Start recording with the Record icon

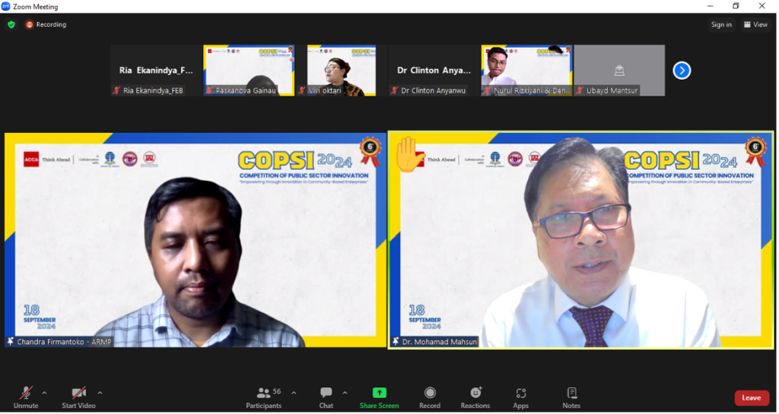pyautogui.click(x=430, y=393)
